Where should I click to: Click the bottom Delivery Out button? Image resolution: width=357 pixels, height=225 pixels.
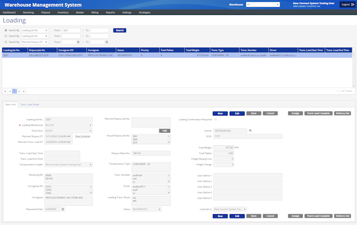pos(343,216)
